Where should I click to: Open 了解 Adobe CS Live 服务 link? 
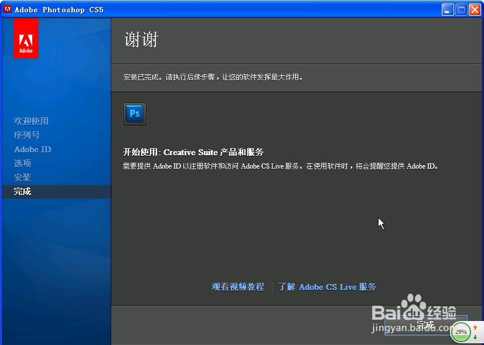[x=327, y=287]
